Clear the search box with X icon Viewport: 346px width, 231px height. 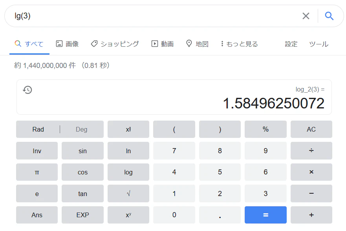306,16
